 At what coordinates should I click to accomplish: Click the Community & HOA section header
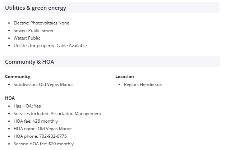[29, 62]
